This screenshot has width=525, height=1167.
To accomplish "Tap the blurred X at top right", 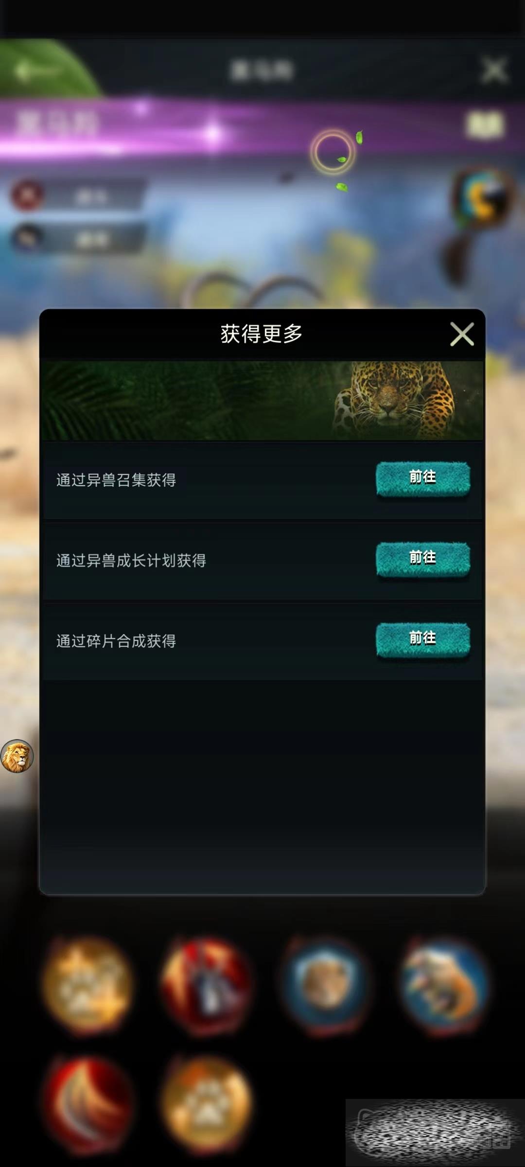I will 494,70.
